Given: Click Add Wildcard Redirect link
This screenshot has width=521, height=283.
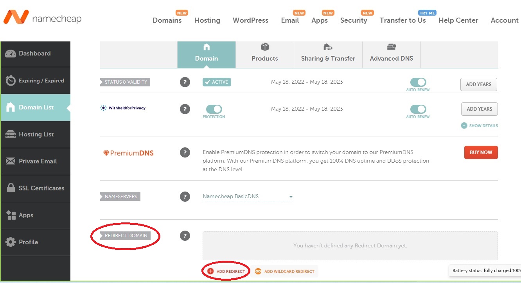Looking at the screenshot, I should coord(285,271).
